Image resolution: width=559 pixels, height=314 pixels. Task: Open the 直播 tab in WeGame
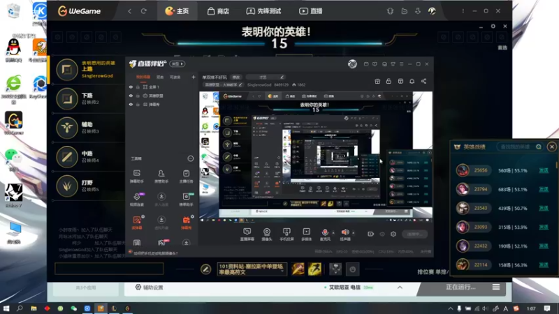[310, 11]
